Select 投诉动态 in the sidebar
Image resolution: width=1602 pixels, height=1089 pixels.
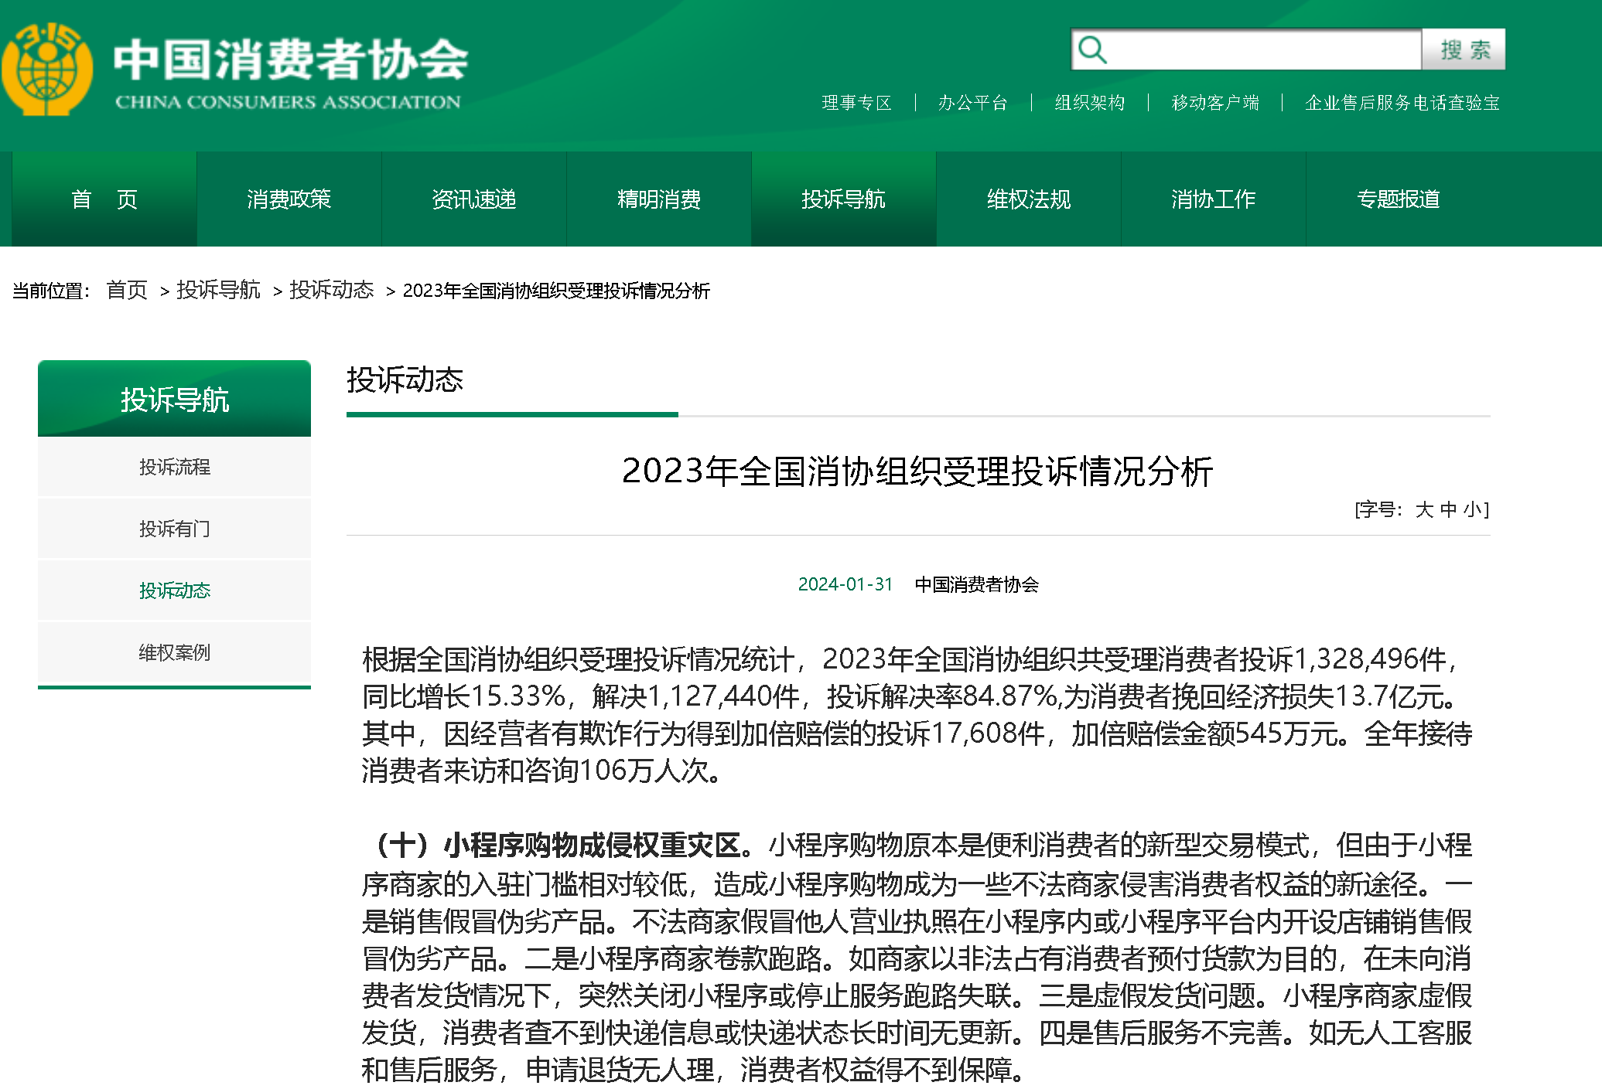174,590
